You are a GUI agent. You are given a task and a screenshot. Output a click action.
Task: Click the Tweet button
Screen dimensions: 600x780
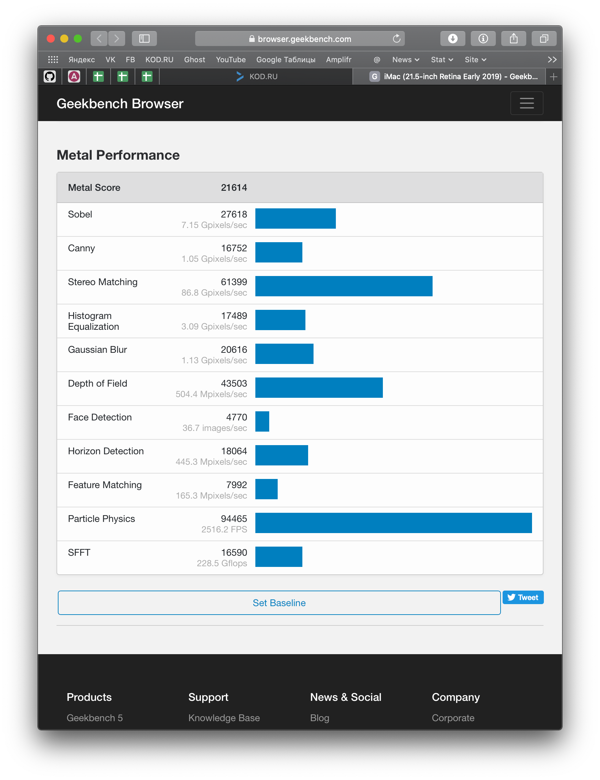pos(523,597)
